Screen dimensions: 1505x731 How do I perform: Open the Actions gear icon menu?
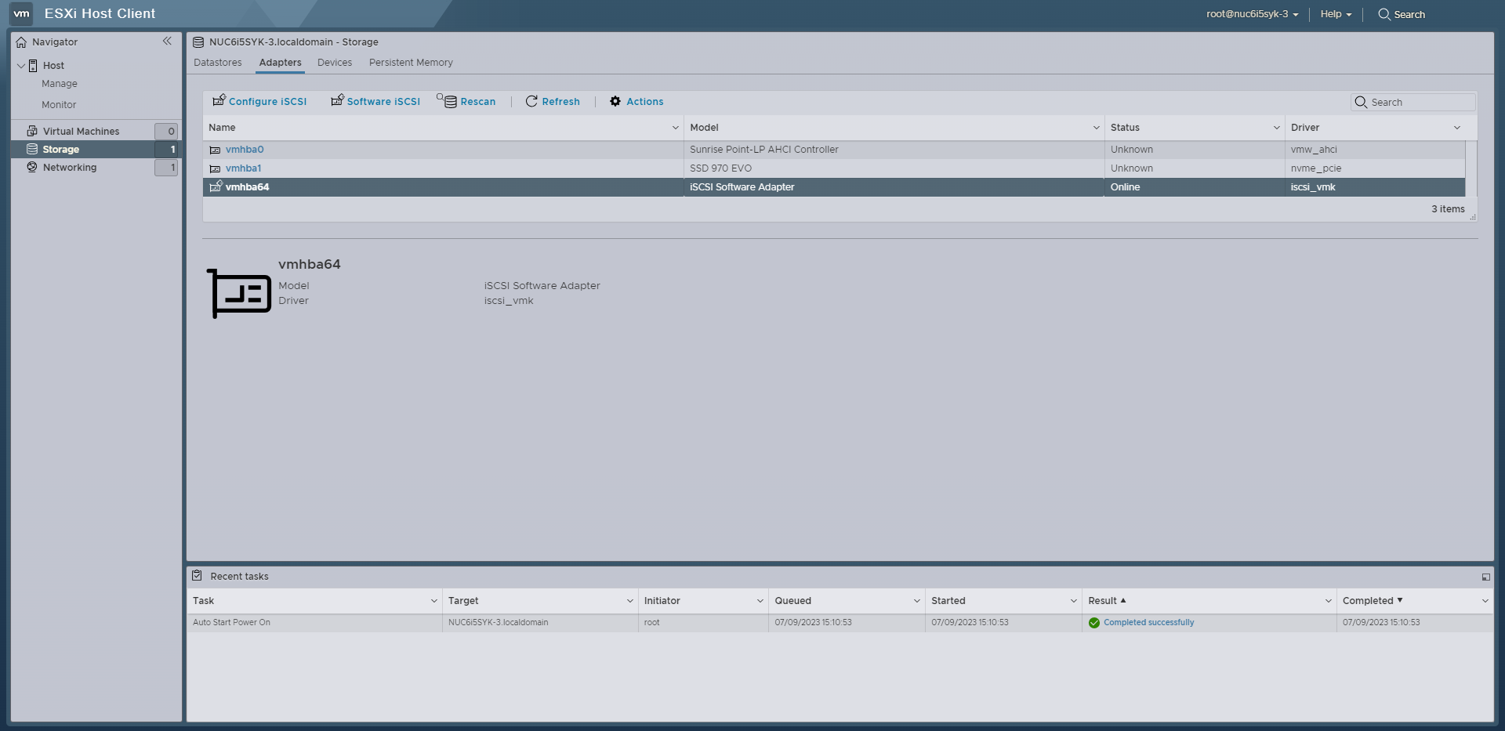click(x=615, y=101)
